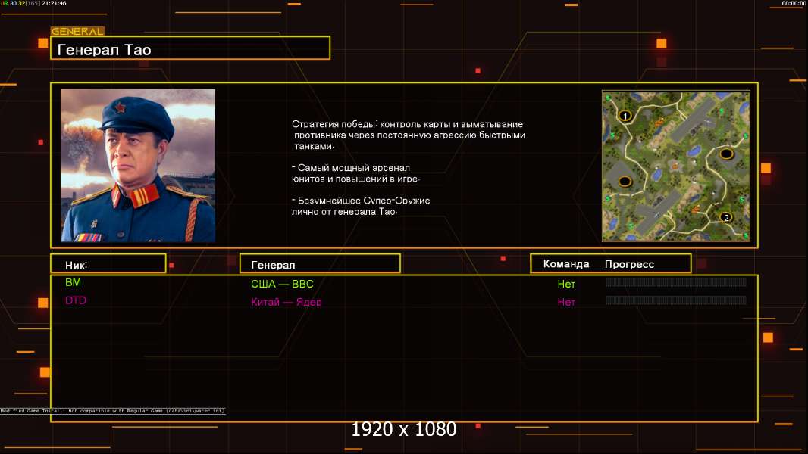Click the 'Modified Game Install' warning text

coord(112,411)
